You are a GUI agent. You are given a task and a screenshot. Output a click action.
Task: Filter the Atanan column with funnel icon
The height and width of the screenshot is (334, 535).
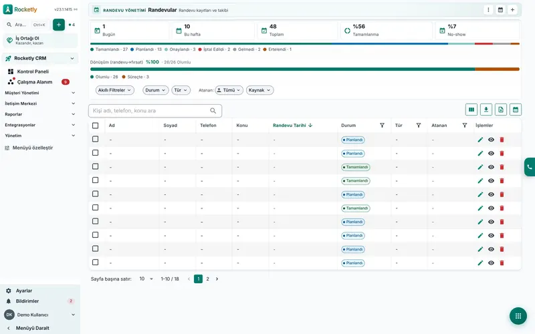(x=464, y=126)
